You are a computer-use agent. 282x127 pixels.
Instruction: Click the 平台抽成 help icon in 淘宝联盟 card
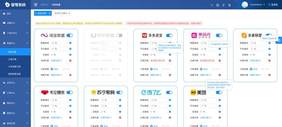click(x=70, y=49)
